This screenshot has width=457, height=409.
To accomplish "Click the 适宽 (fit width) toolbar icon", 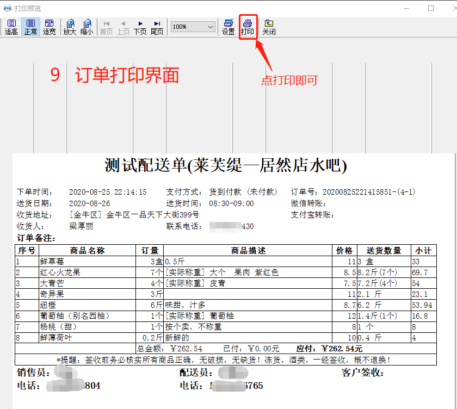I will [50, 27].
